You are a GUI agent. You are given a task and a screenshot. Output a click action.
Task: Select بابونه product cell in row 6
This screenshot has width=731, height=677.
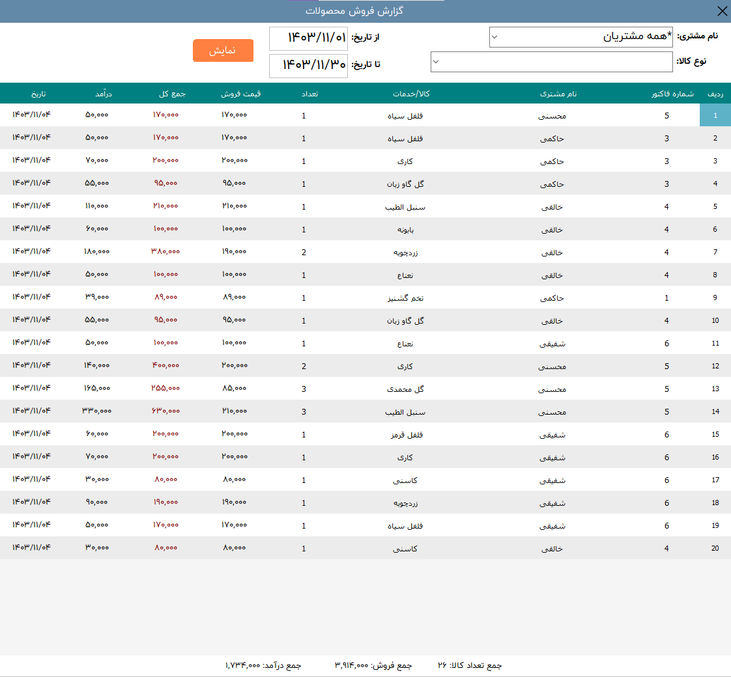[x=405, y=230]
